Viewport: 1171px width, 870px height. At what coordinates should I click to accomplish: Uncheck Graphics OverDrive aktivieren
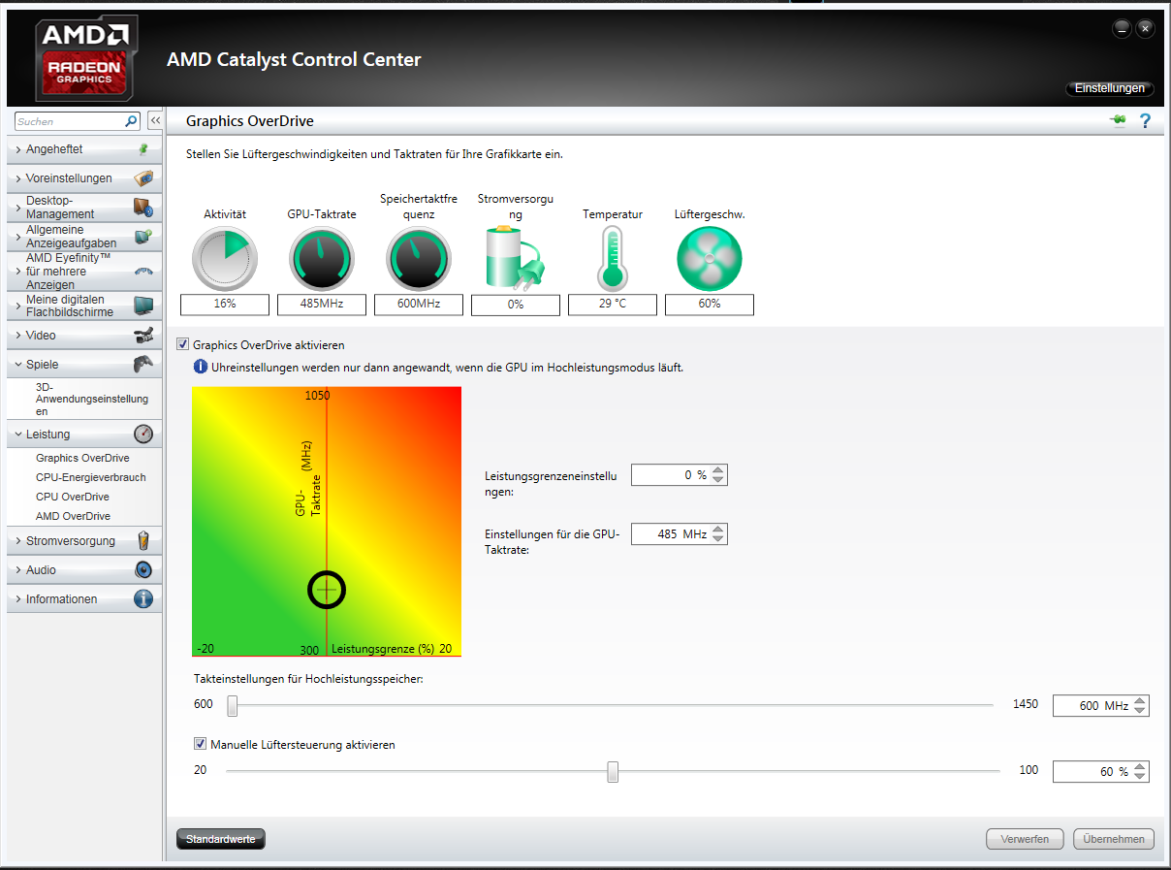(182, 344)
